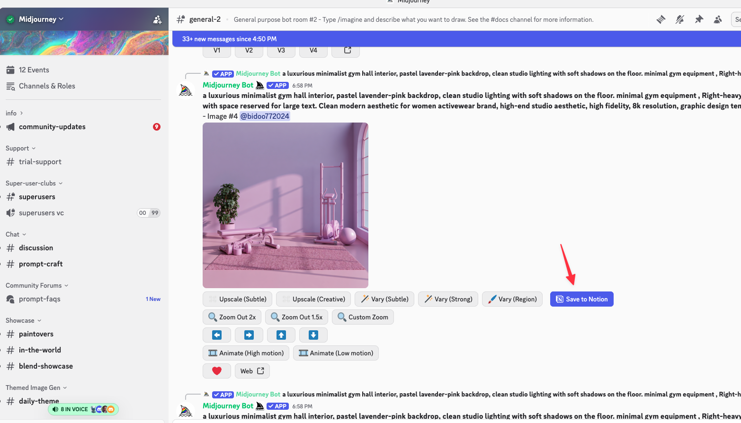The image size is (741, 423).
Task: Go to the trial-support channel
Action: pos(40,162)
